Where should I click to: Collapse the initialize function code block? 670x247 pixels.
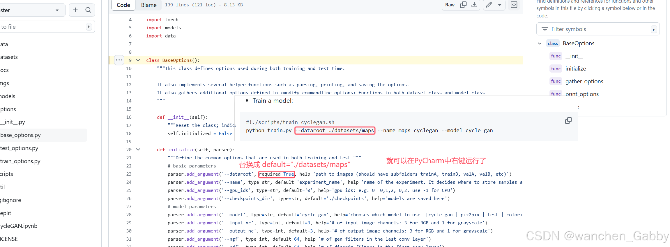[x=138, y=149]
